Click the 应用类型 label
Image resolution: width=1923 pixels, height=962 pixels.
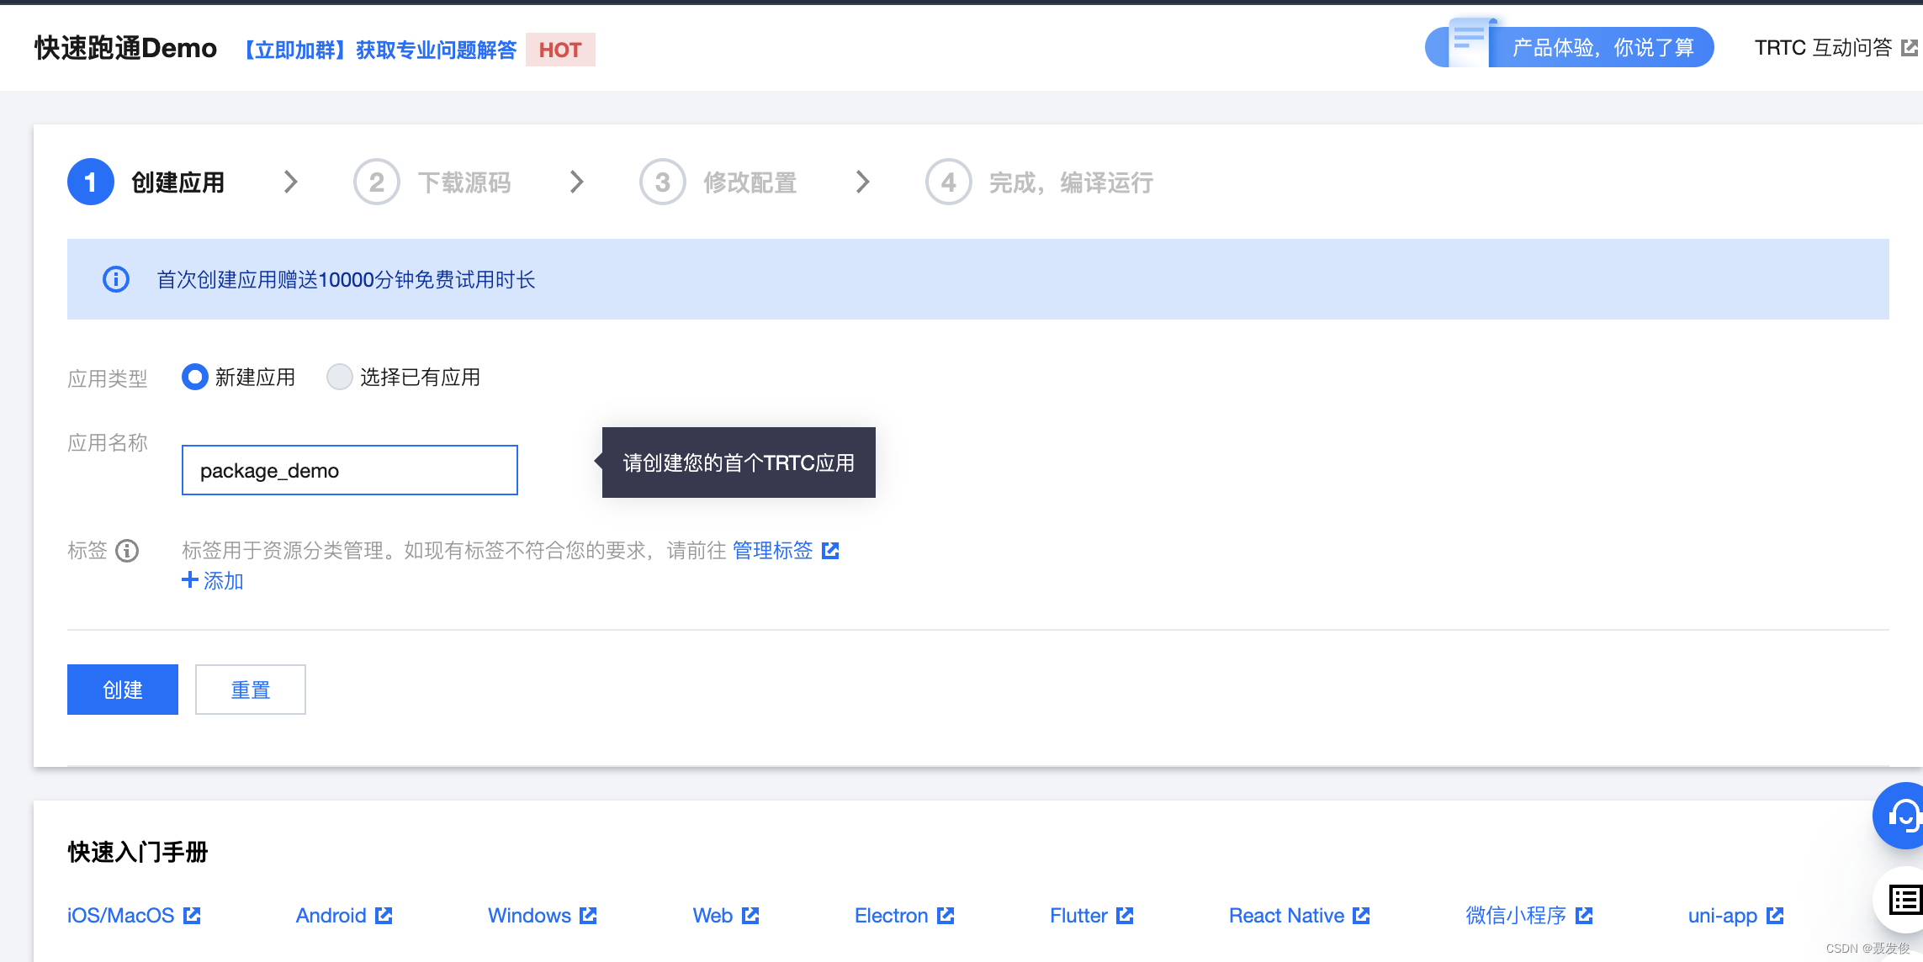click(x=108, y=378)
